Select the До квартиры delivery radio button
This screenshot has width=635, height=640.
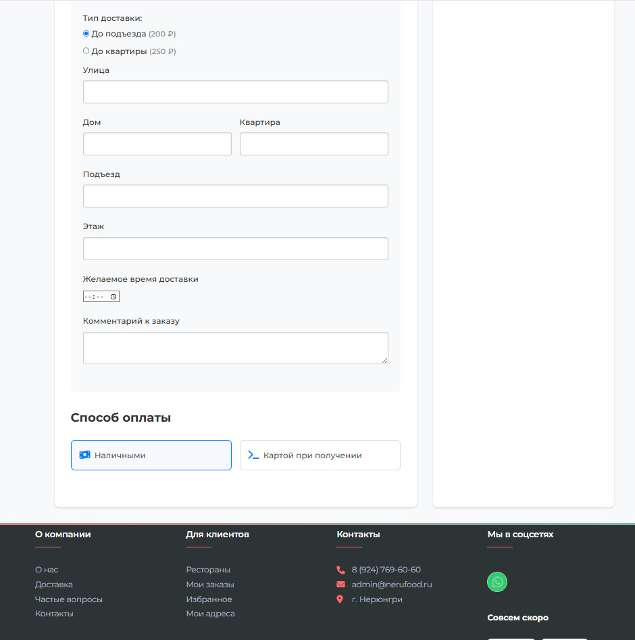click(86, 51)
